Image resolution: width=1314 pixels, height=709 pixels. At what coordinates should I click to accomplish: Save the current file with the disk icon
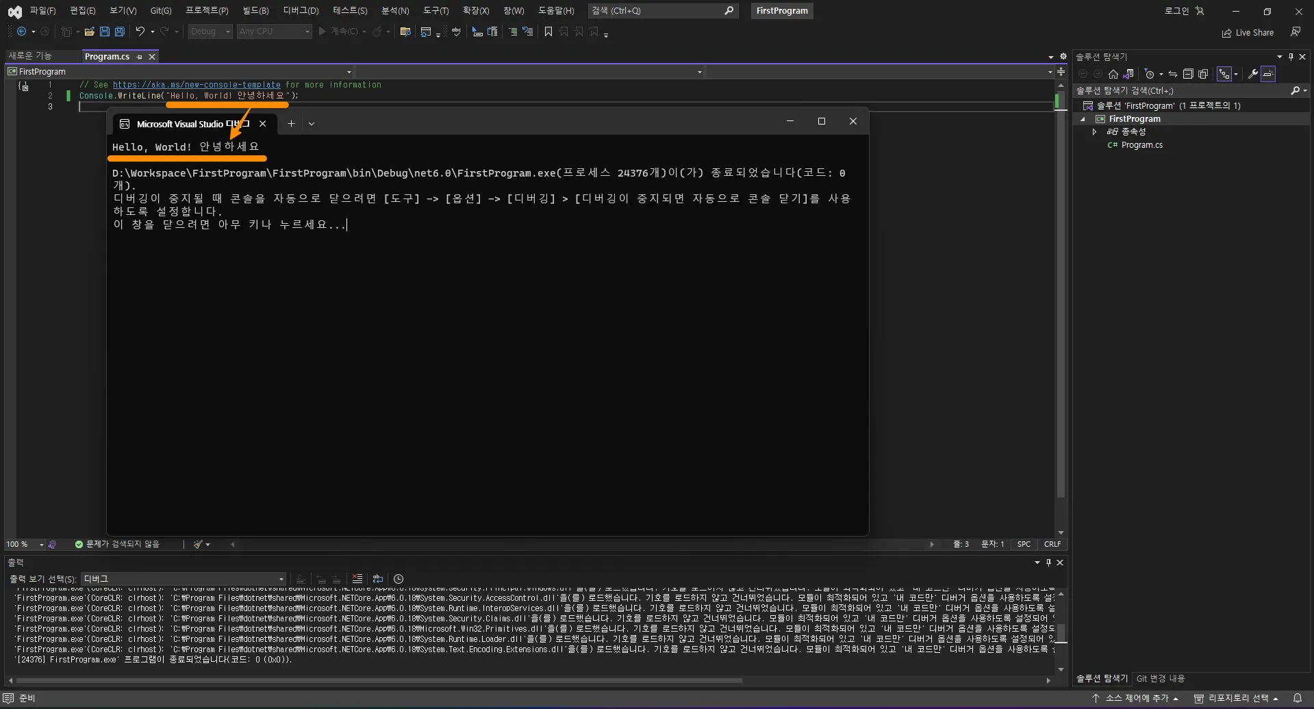pos(105,31)
